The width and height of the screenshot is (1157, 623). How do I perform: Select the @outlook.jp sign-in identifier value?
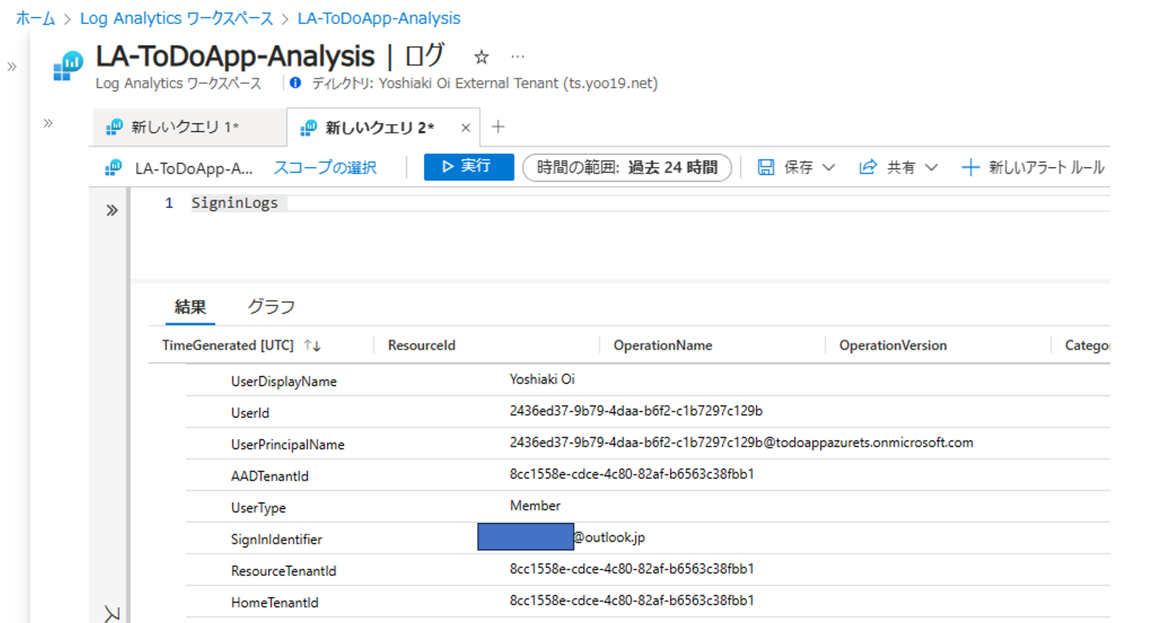pos(610,537)
